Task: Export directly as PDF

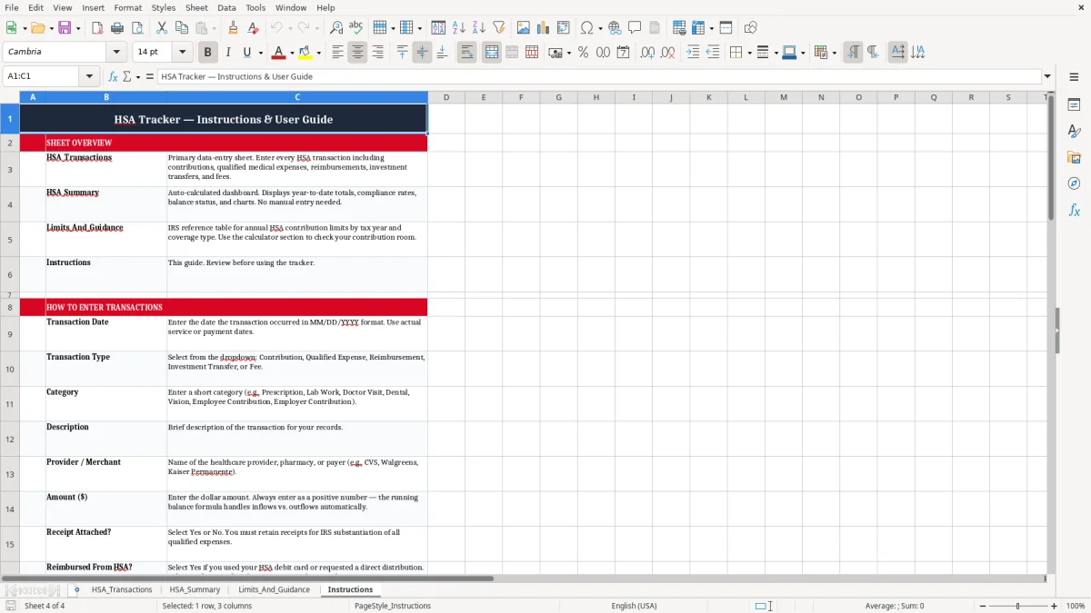Action: [97, 28]
